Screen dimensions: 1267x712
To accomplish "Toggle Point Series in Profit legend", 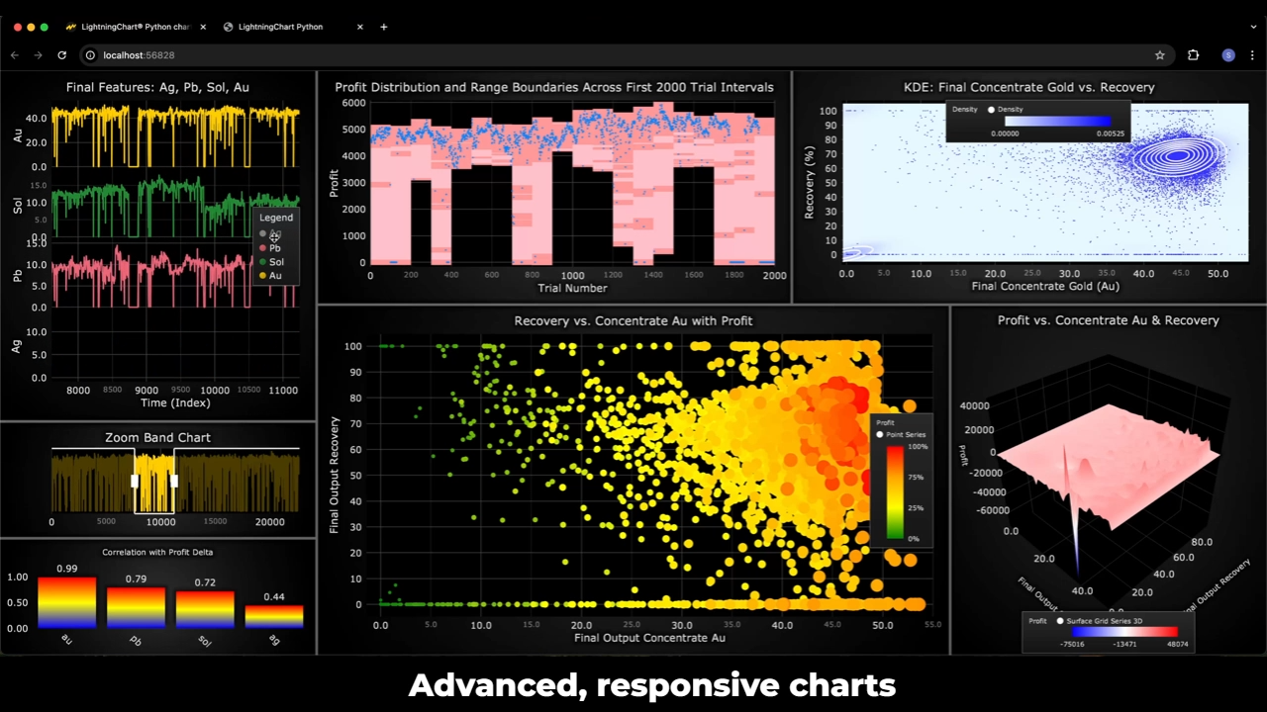I will coord(902,434).
